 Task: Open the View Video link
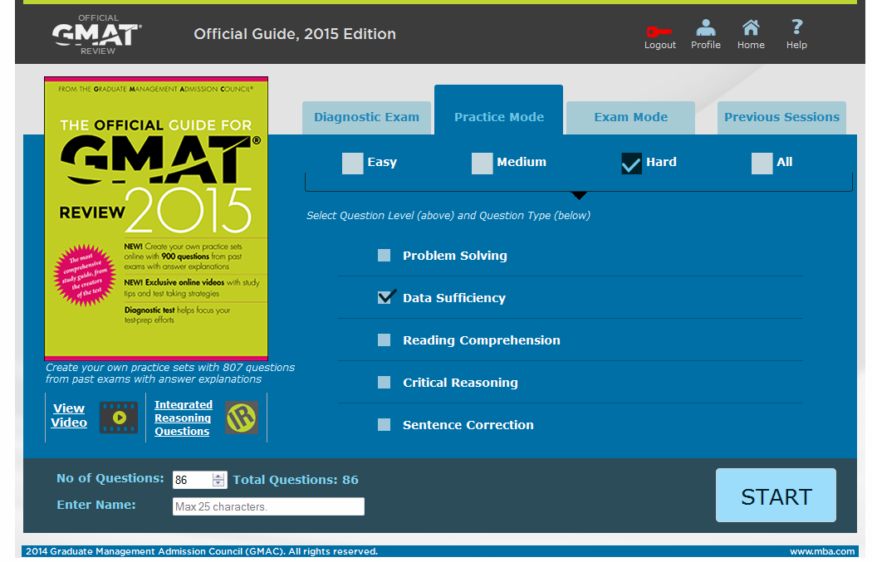tap(69, 415)
